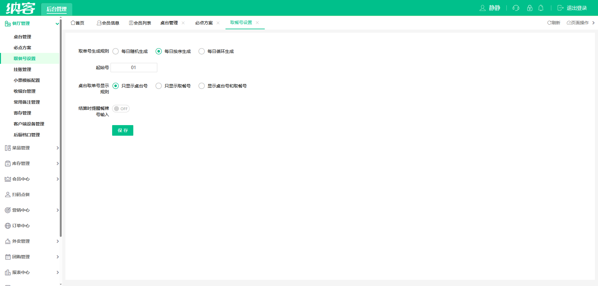
Task: Click the 团购管理 calendar icon
Action: (x=8, y=257)
